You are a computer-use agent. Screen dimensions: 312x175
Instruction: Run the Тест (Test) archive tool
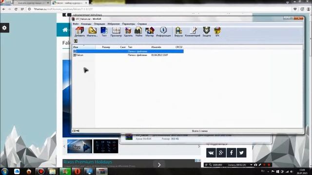(x=104, y=32)
